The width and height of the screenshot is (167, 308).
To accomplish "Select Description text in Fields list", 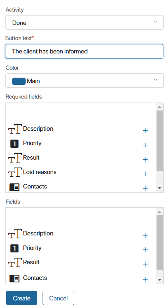I will (x=38, y=233).
